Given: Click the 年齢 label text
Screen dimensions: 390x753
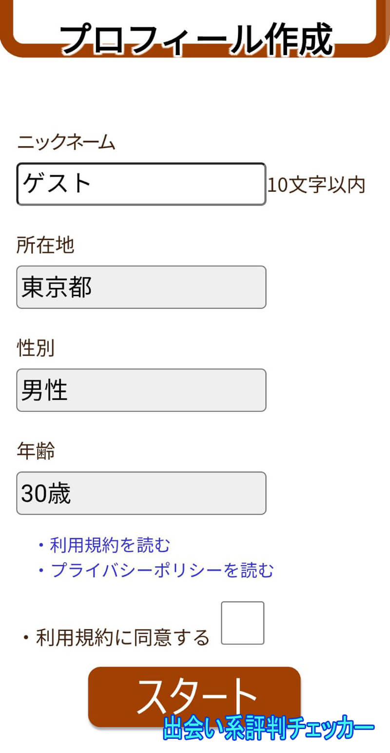Looking at the screenshot, I should (x=36, y=451).
